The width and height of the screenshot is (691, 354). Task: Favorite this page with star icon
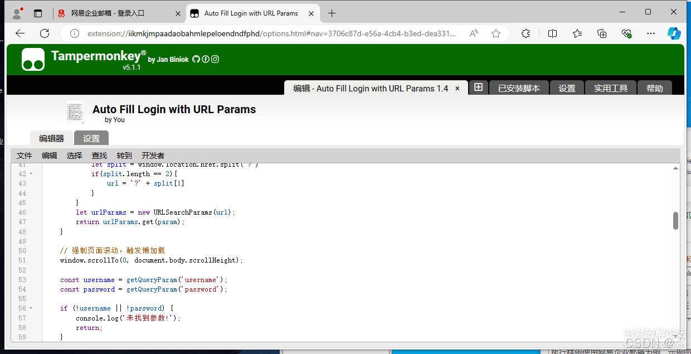tap(496, 33)
